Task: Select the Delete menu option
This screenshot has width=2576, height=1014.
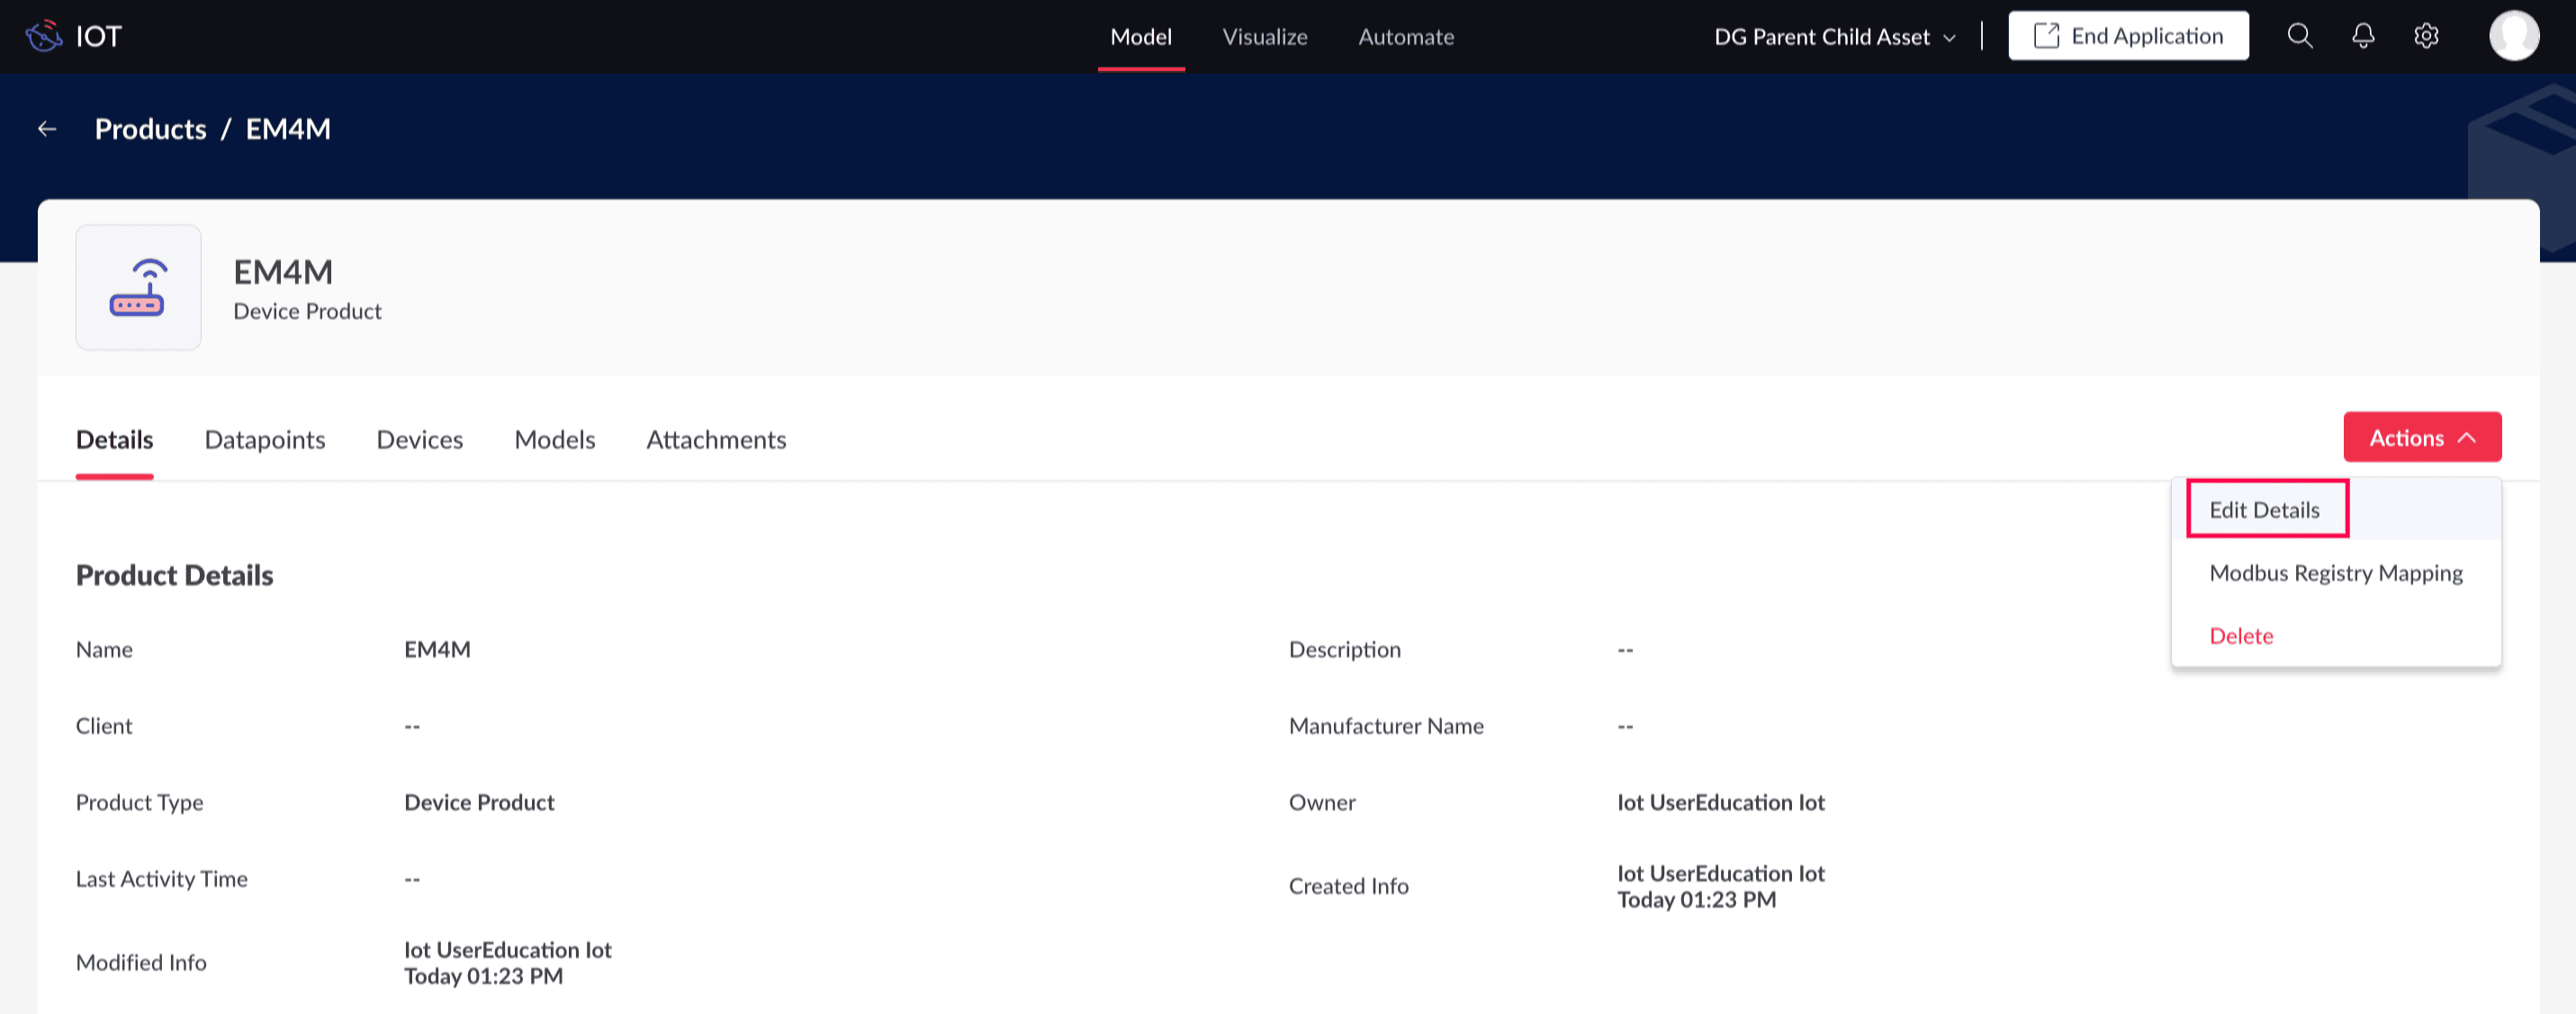Action: (x=2241, y=636)
